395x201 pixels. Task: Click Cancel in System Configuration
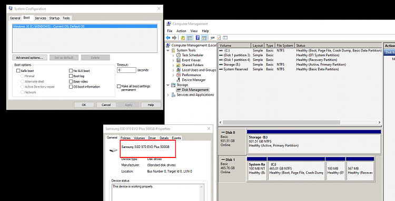tap(106, 105)
